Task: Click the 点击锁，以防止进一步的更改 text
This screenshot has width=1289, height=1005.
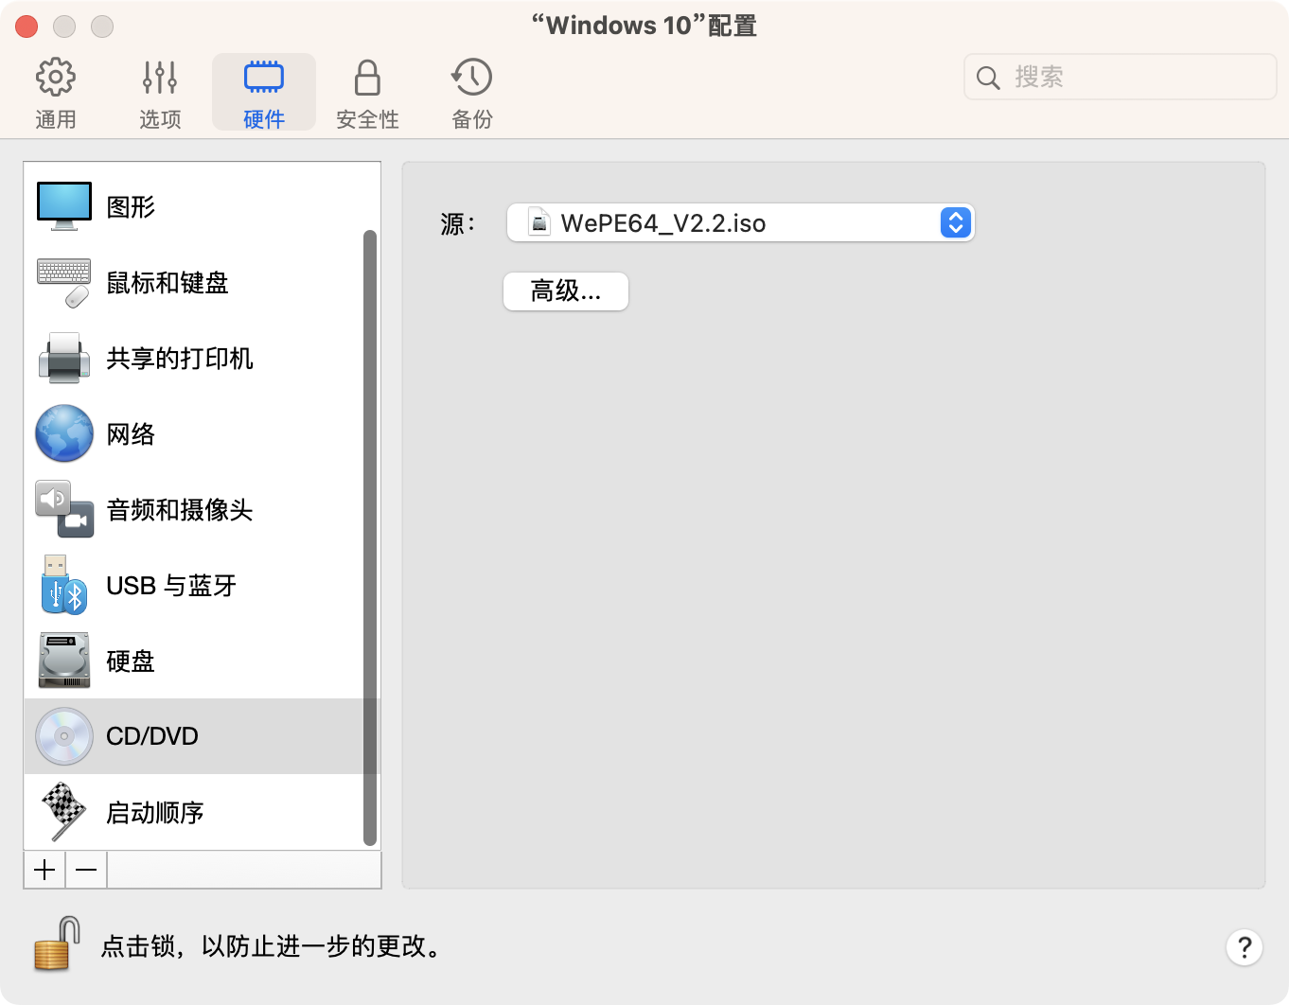Action: pyautogui.click(x=272, y=946)
